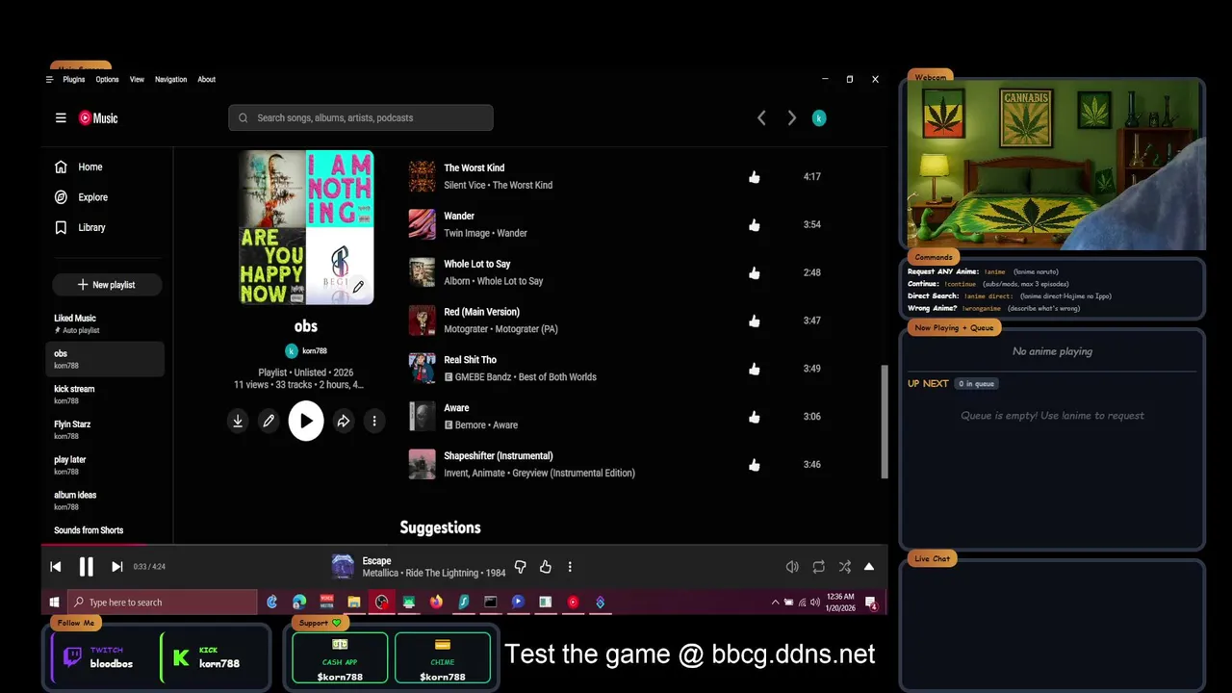Like the song Wander
This screenshot has width=1232, height=693.
pyautogui.click(x=755, y=225)
